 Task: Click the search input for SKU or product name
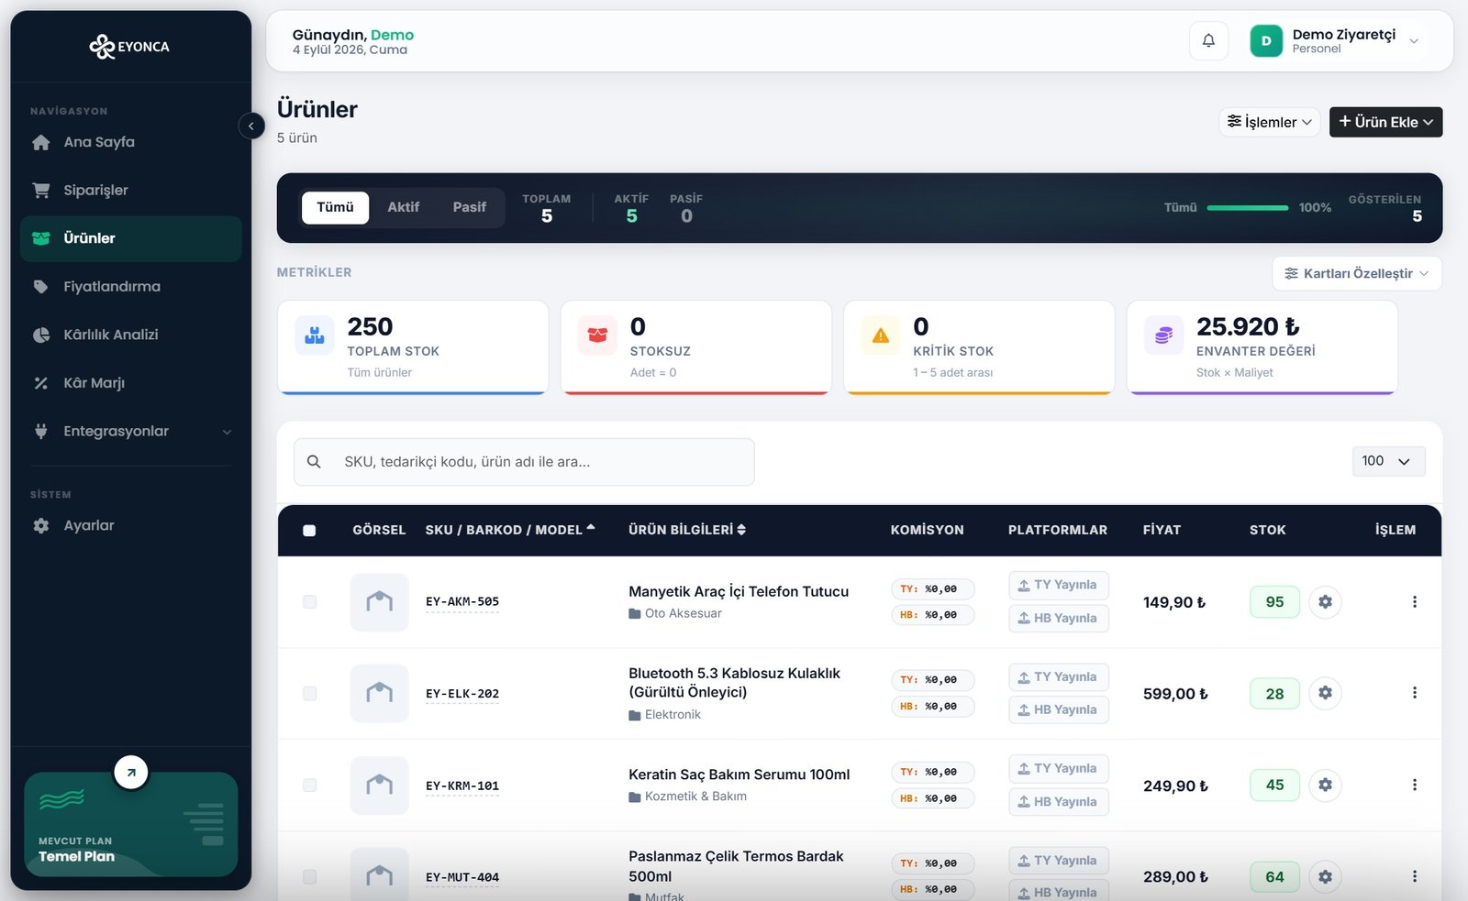pos(524,461)
